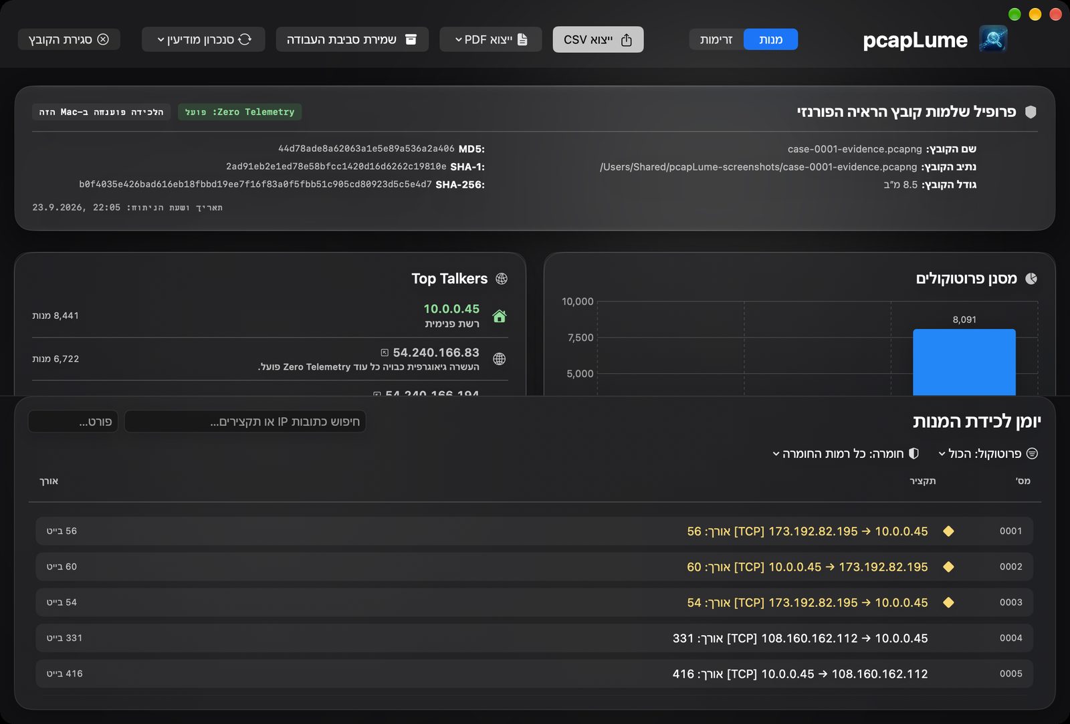Click the green macOS window zoom button
1070x724 pixels.
(1014, 14)
